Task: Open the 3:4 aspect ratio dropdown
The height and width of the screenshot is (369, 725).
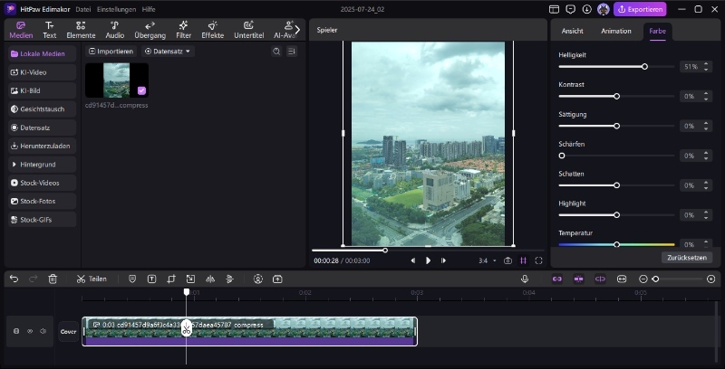Action: coord(488,260)
